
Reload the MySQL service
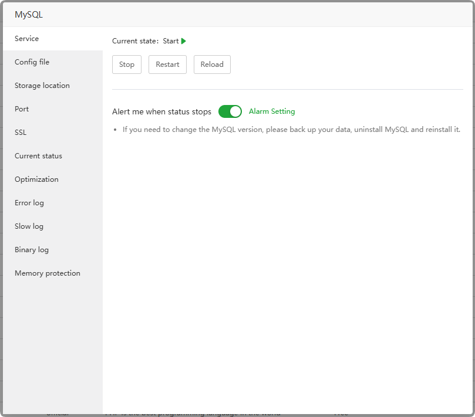pos(212,65)
